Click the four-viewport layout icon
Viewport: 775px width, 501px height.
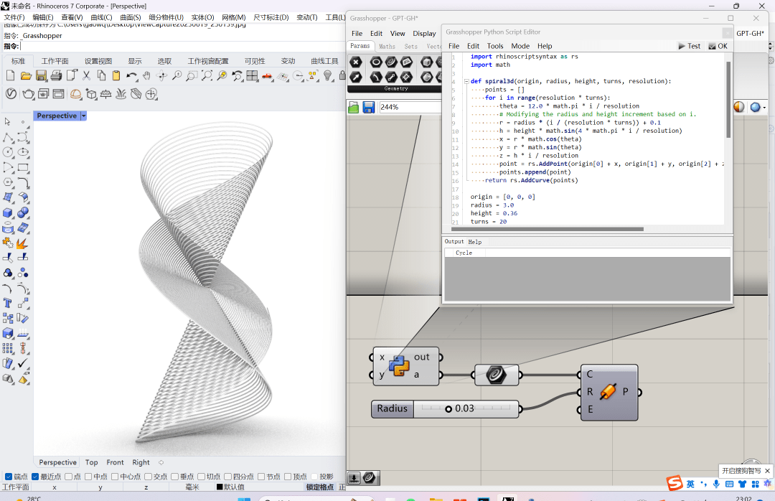coord(252,75)
